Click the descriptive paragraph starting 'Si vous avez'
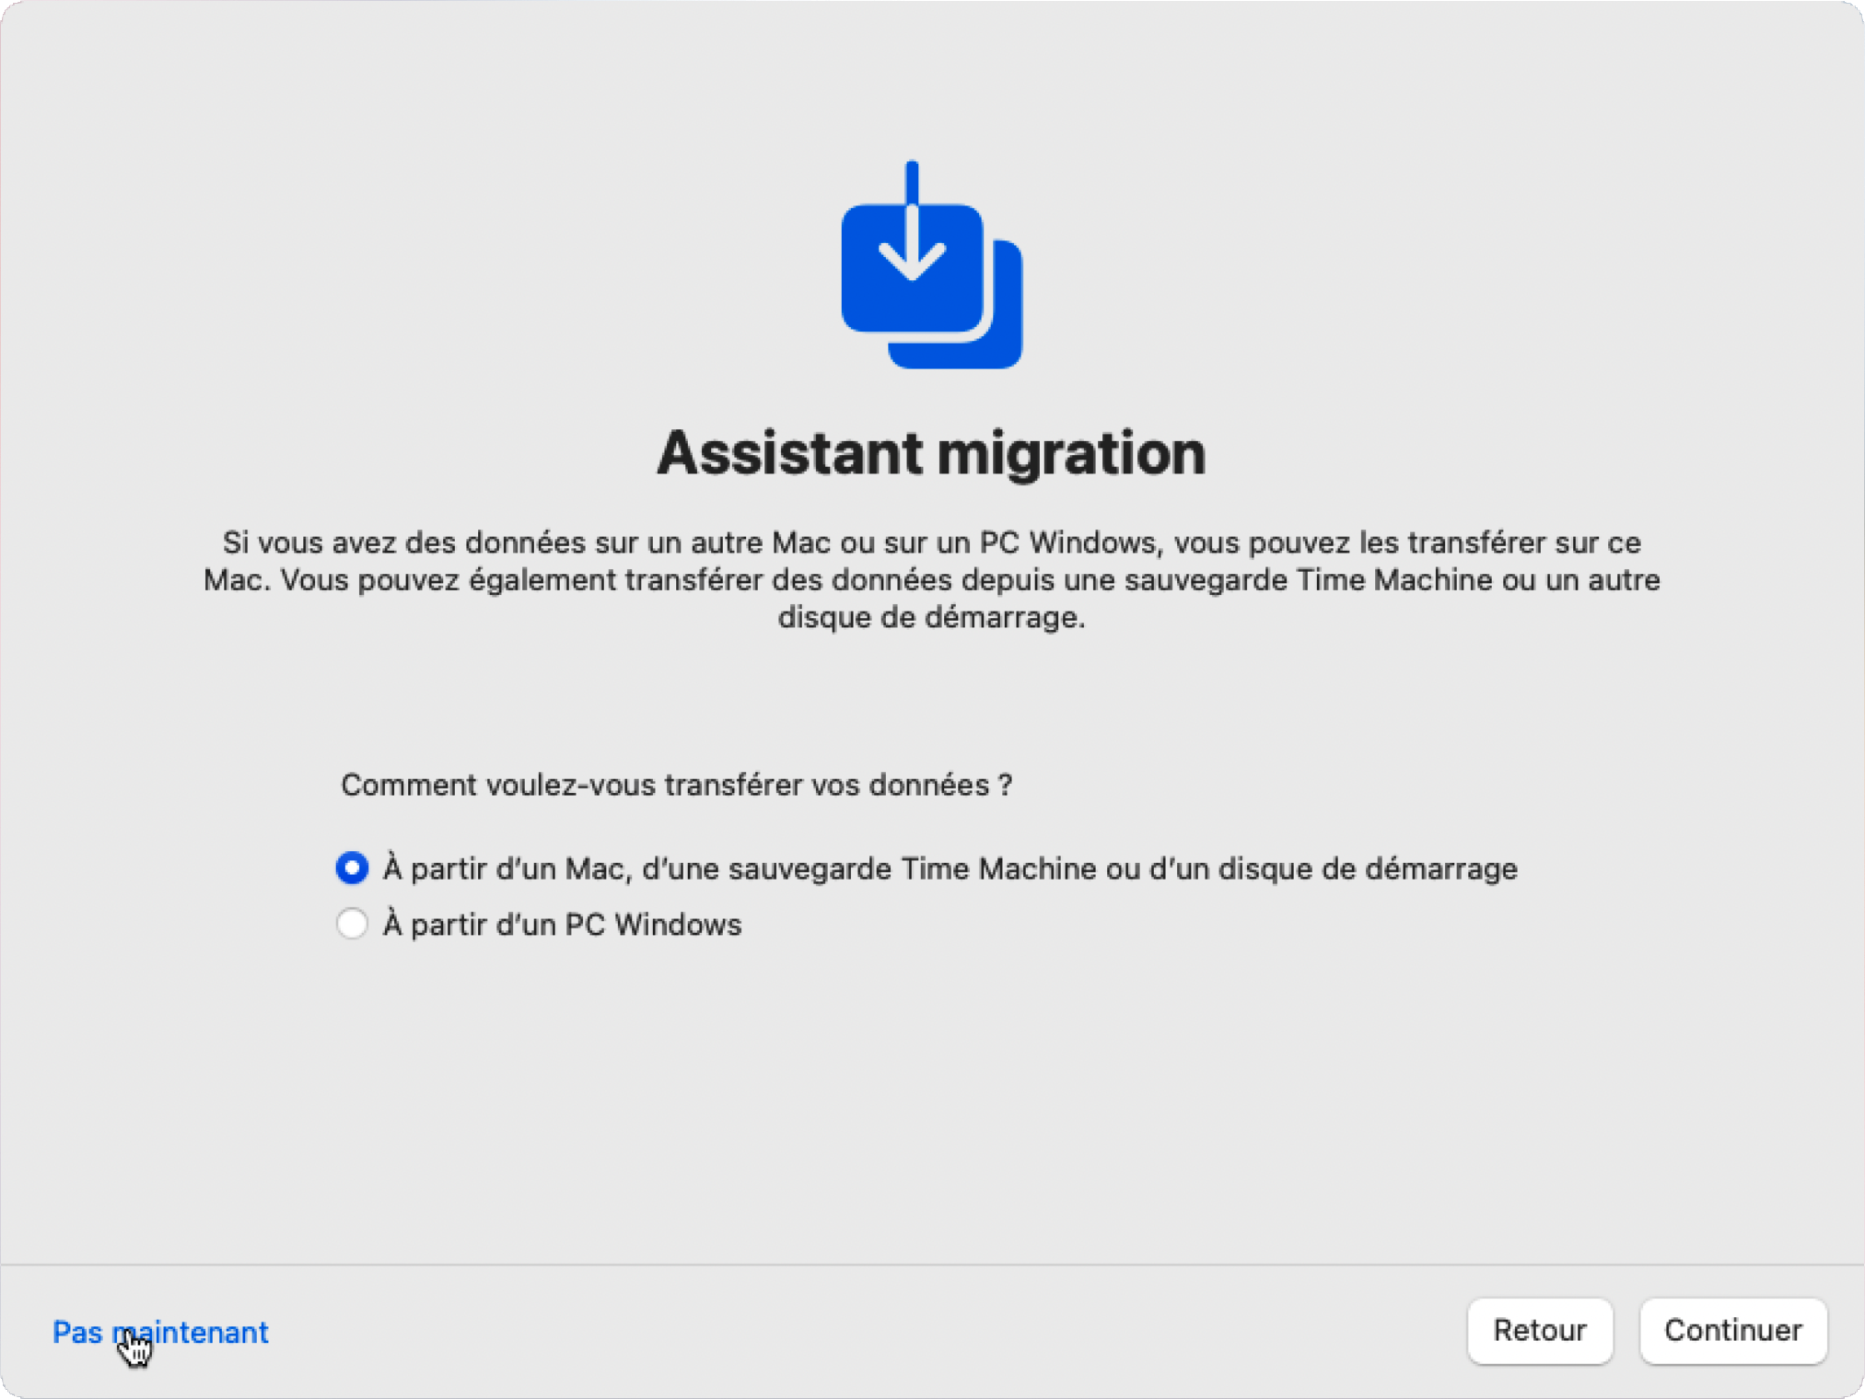Screen dimensions: 1865x1399 tap(930, 579)
